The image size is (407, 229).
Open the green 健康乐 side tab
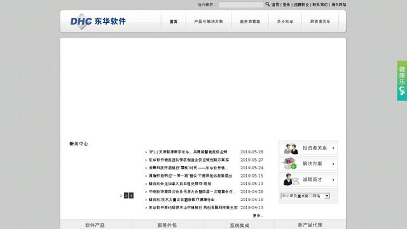(x=402, y=81)
